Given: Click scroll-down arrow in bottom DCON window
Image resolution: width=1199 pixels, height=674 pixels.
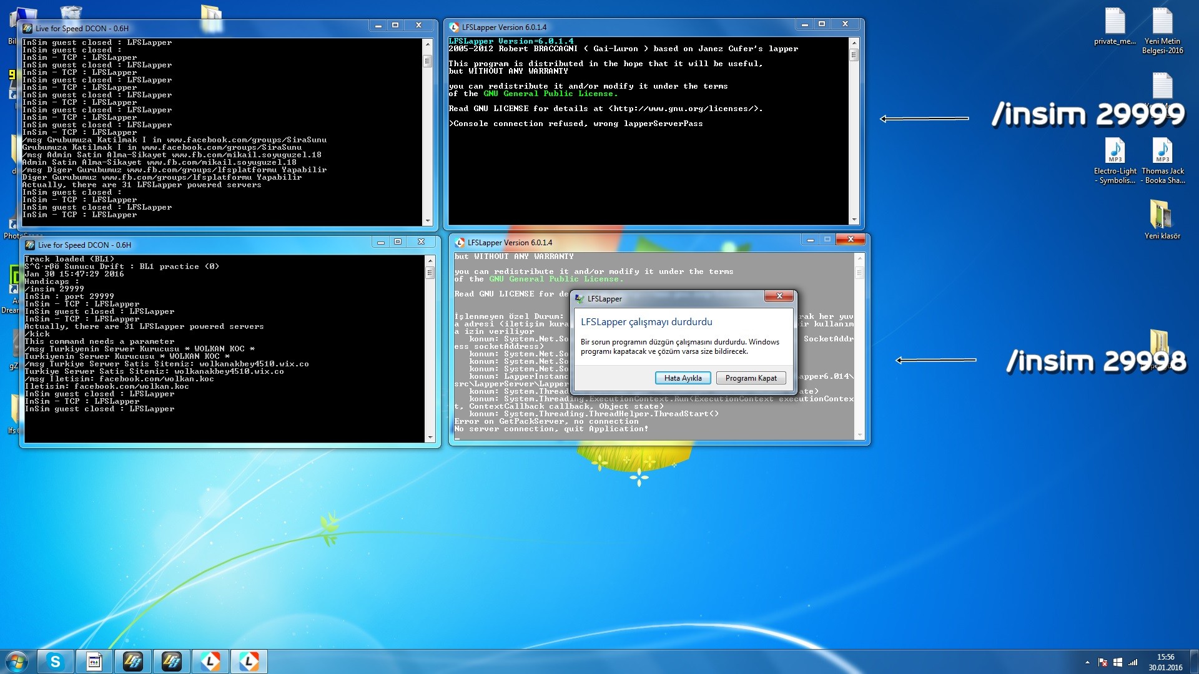Looking at the screenshot, I should pos(430,437).
